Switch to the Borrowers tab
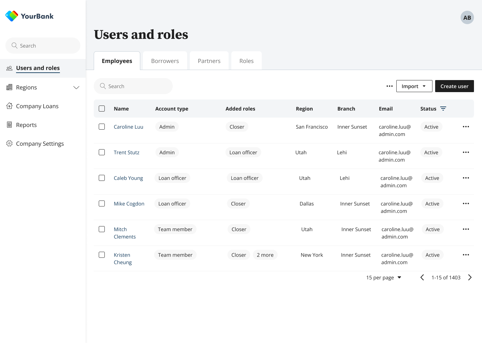 165,61
